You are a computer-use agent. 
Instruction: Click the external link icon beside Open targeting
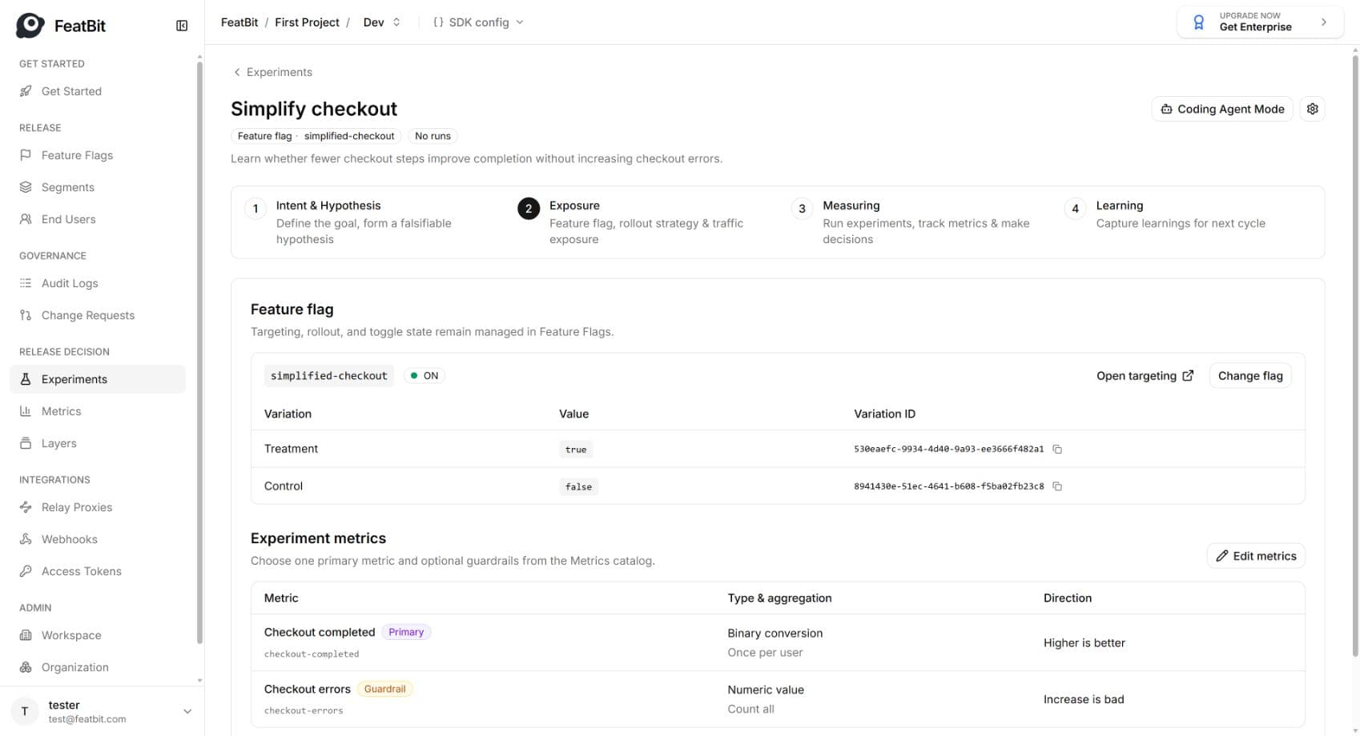[1188, 376]
